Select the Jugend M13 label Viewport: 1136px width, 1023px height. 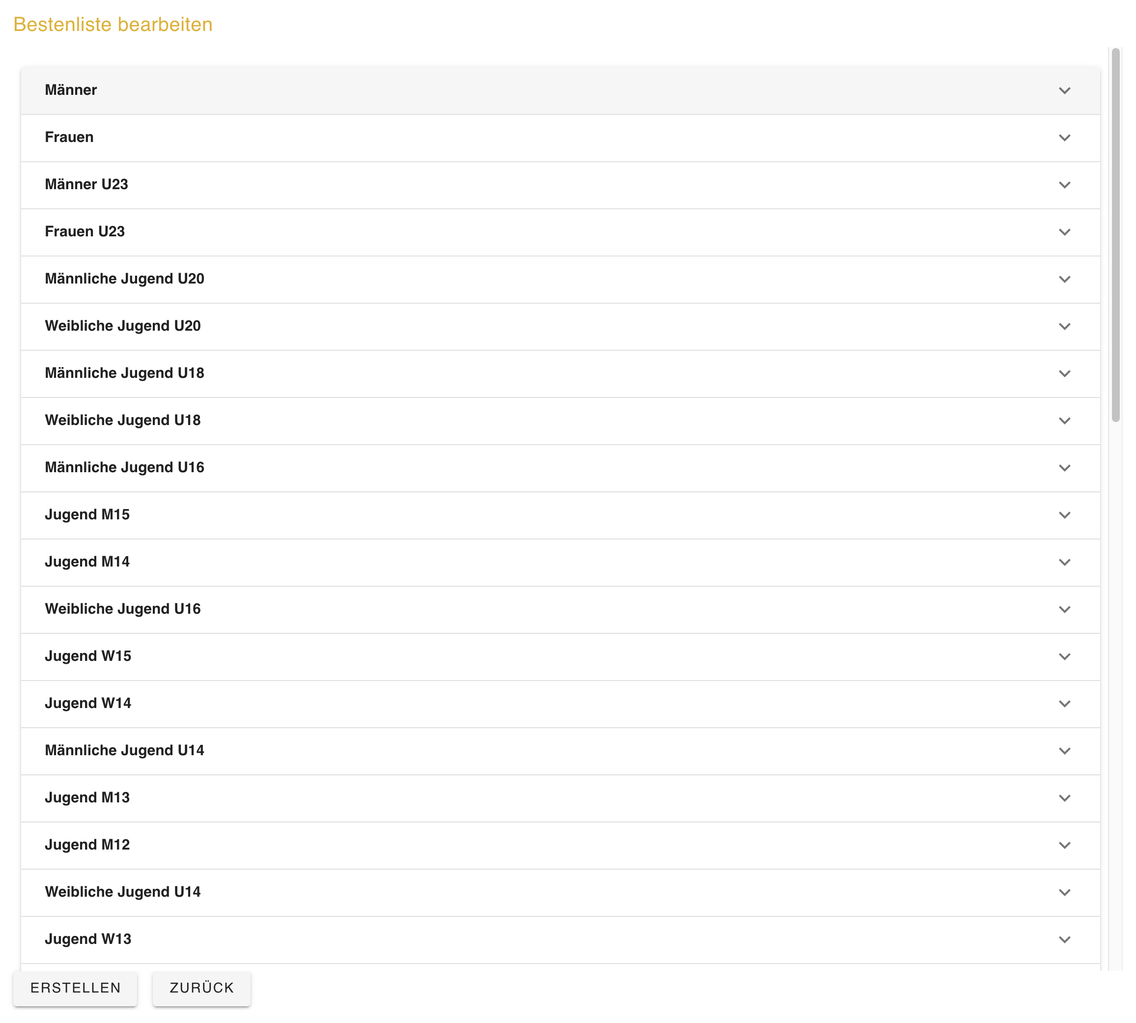[x=87, y=798]
